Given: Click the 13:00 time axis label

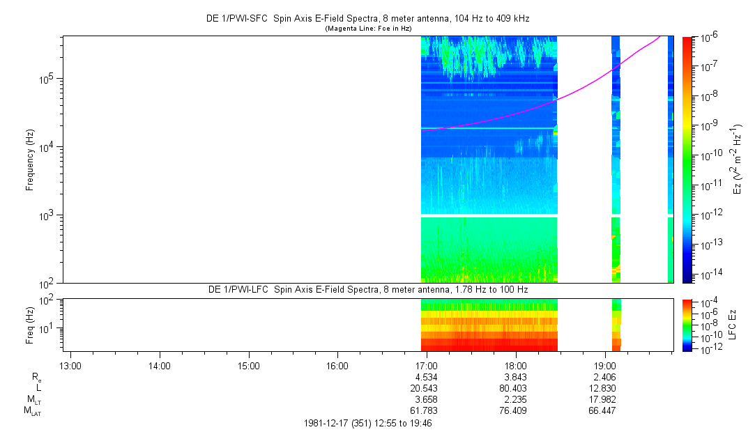Looking at the screenshot, I should click(x=71, y=366).
